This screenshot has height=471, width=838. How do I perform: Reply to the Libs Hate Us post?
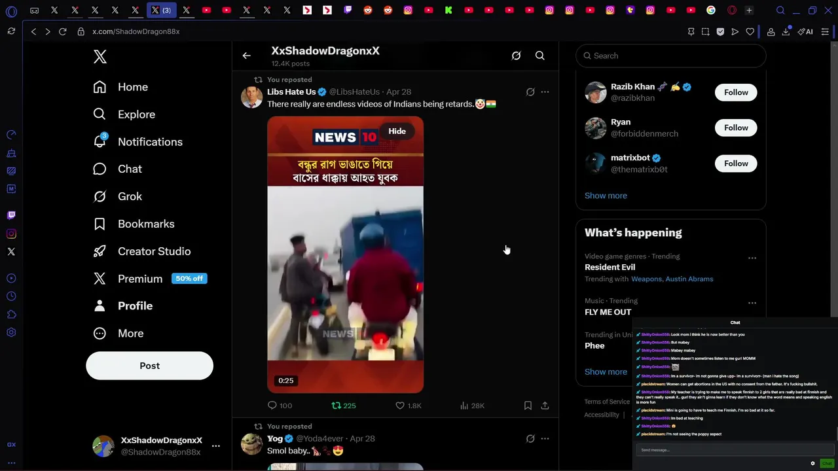pyautogui.click(x=280, y=406)
